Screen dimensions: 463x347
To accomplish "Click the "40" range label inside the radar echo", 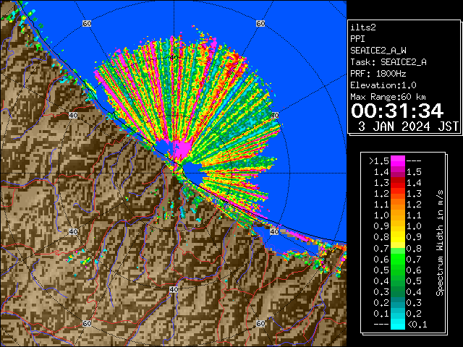I will pos(174,58).
